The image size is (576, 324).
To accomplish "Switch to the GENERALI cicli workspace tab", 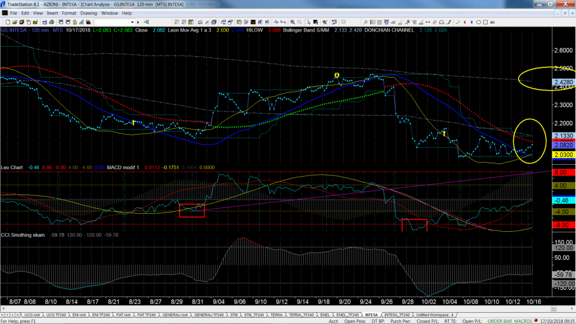I will [x=175, y=315].
